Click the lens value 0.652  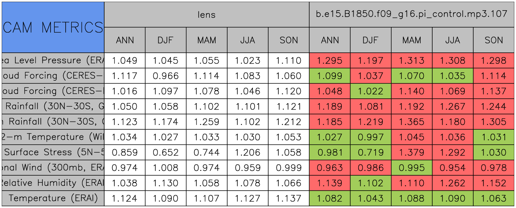(x=166, y=152)
